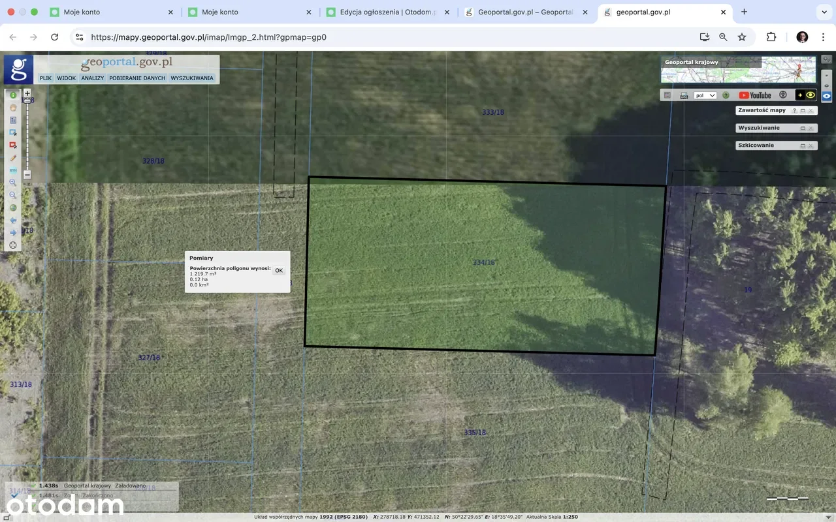The image size is (836, 522).
Task: Click the full extent globe icon
Action: point(12,208)
